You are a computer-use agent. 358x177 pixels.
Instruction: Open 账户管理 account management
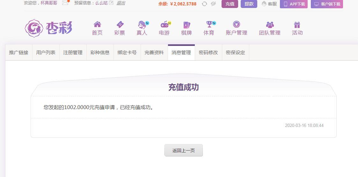pyautogui.click(x=237, y=28)
